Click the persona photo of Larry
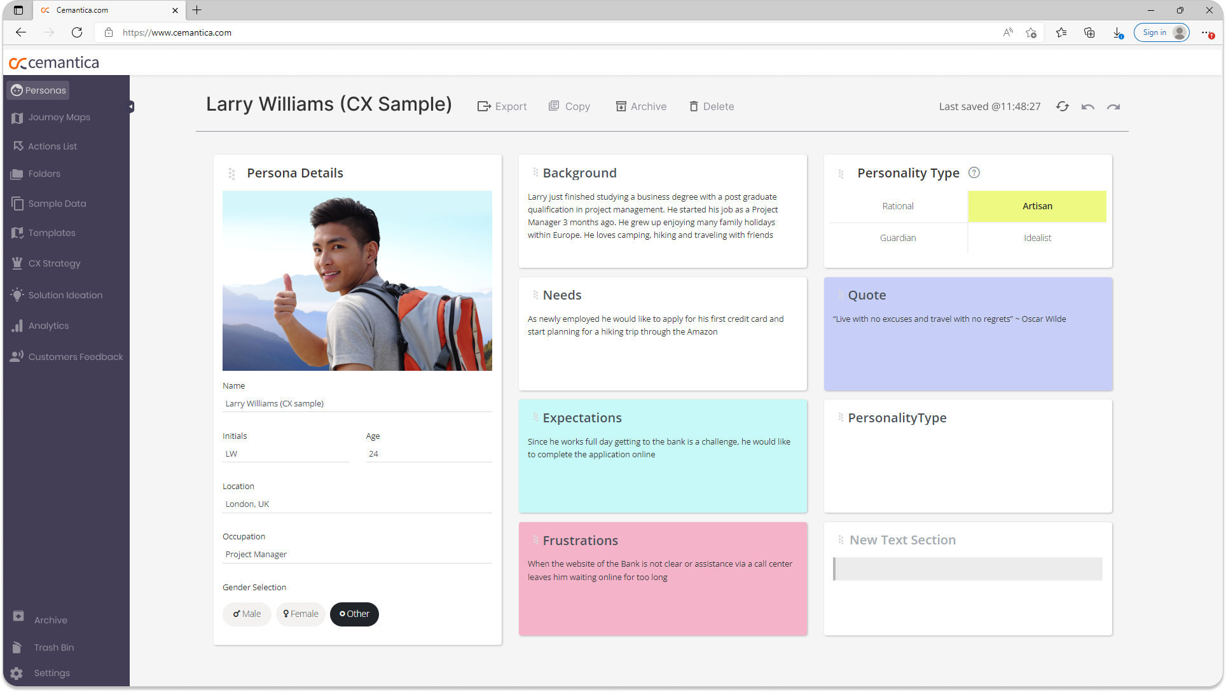Viewport: 1226px width, 692px height. [357, 280]
